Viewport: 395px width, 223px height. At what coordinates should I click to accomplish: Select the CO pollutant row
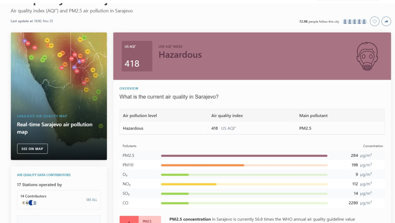(252, 203)
